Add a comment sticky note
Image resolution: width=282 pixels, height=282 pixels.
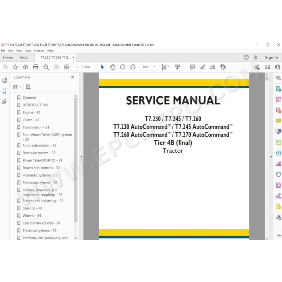[x=193, y=67]
